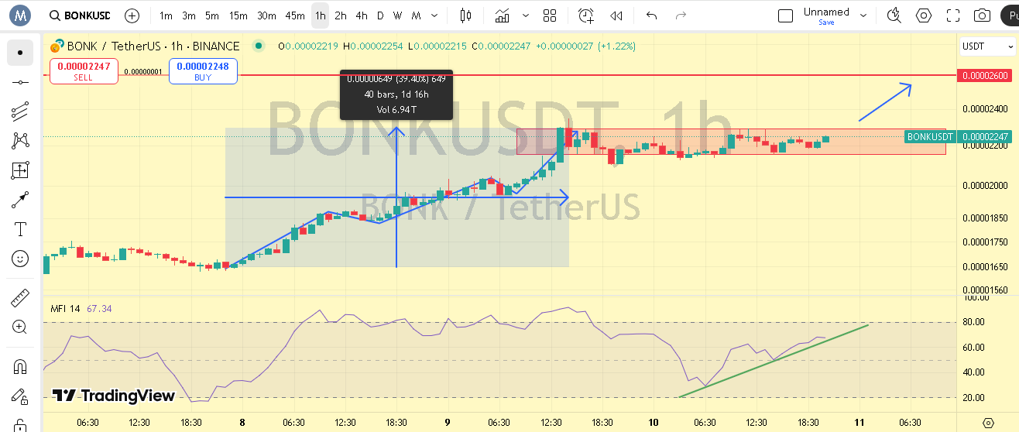Click the 0.00002000 price scale value

[x=985, y=186]
